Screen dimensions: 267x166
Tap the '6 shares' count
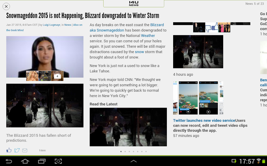[x=43, y=150]
